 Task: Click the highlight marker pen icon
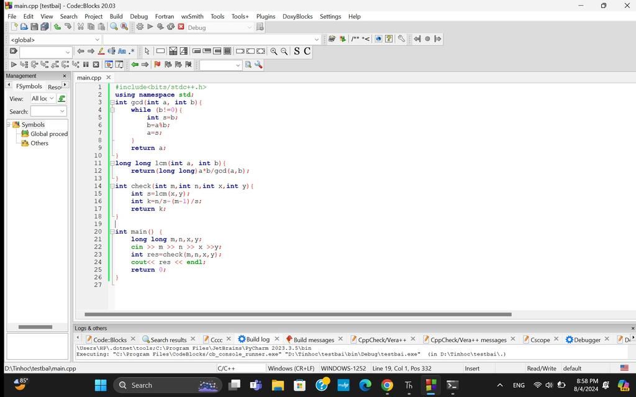point(101,51)
